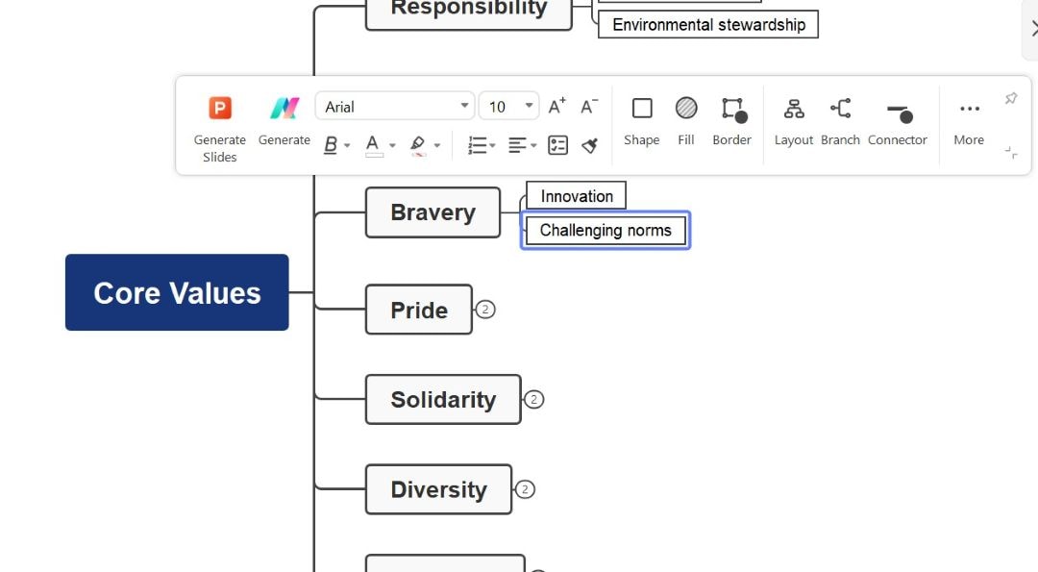Select the Environmental stewardship subtopic

pyautogui.click(x=708, y=24)
